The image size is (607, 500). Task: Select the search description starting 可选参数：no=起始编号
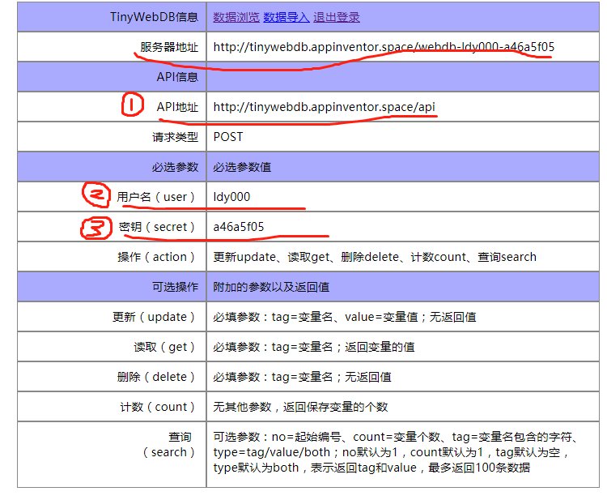(x=397, y=452)
